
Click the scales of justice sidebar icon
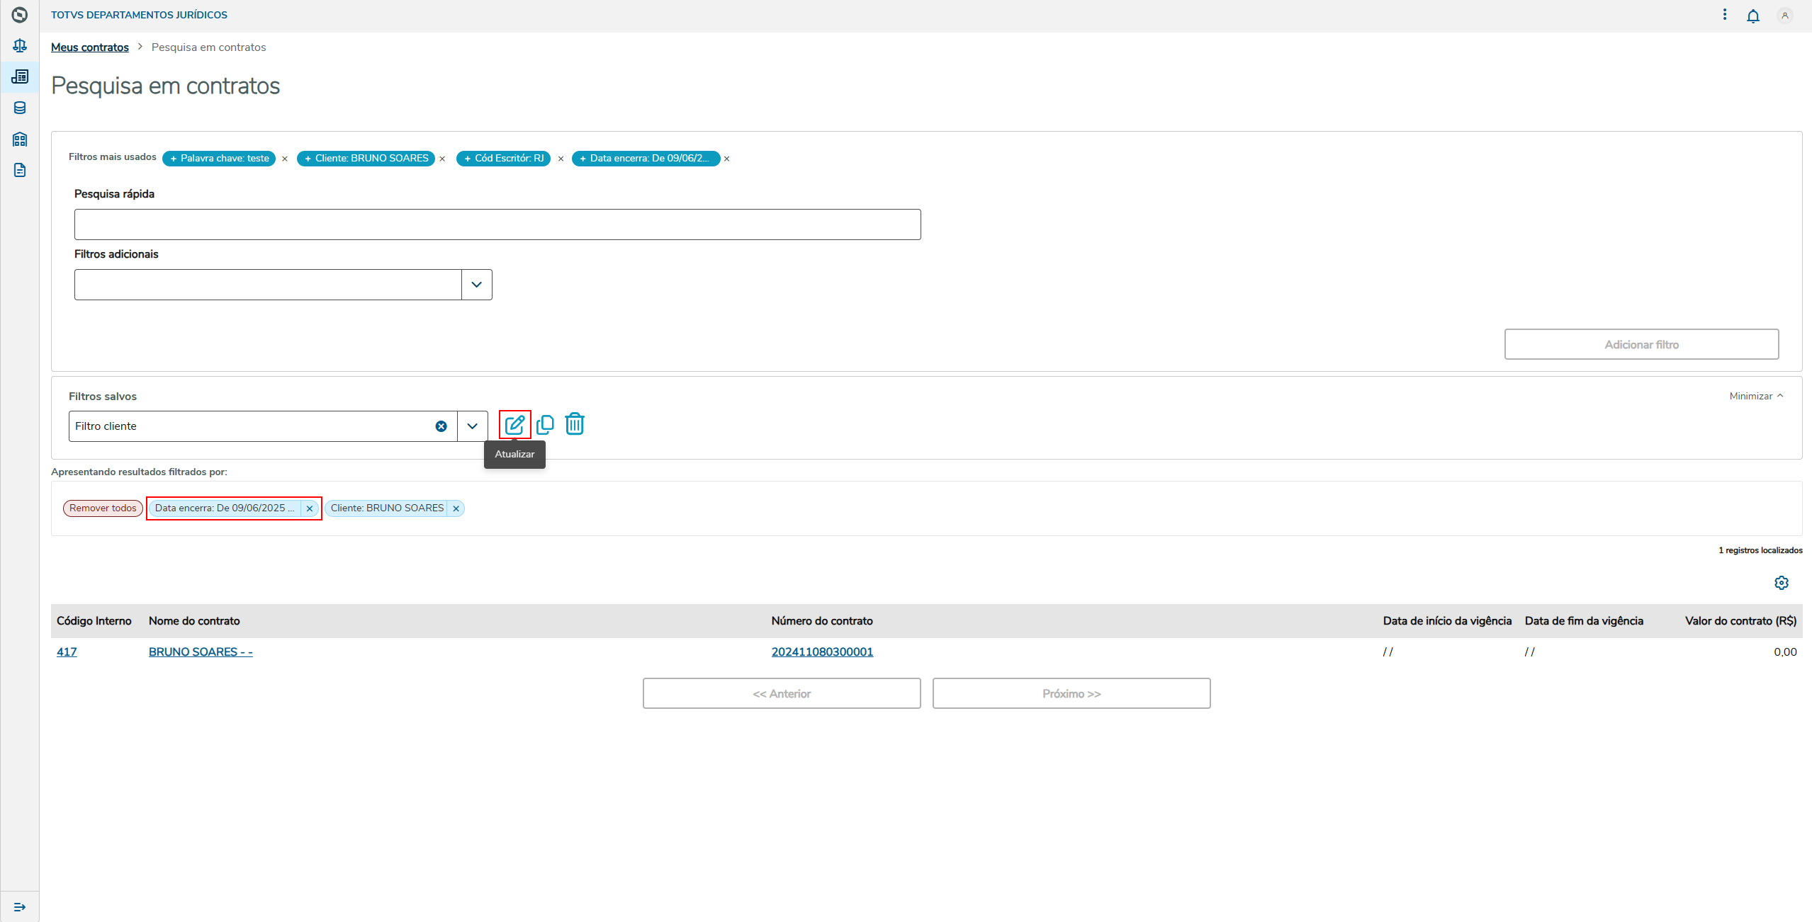pos(20,46)
